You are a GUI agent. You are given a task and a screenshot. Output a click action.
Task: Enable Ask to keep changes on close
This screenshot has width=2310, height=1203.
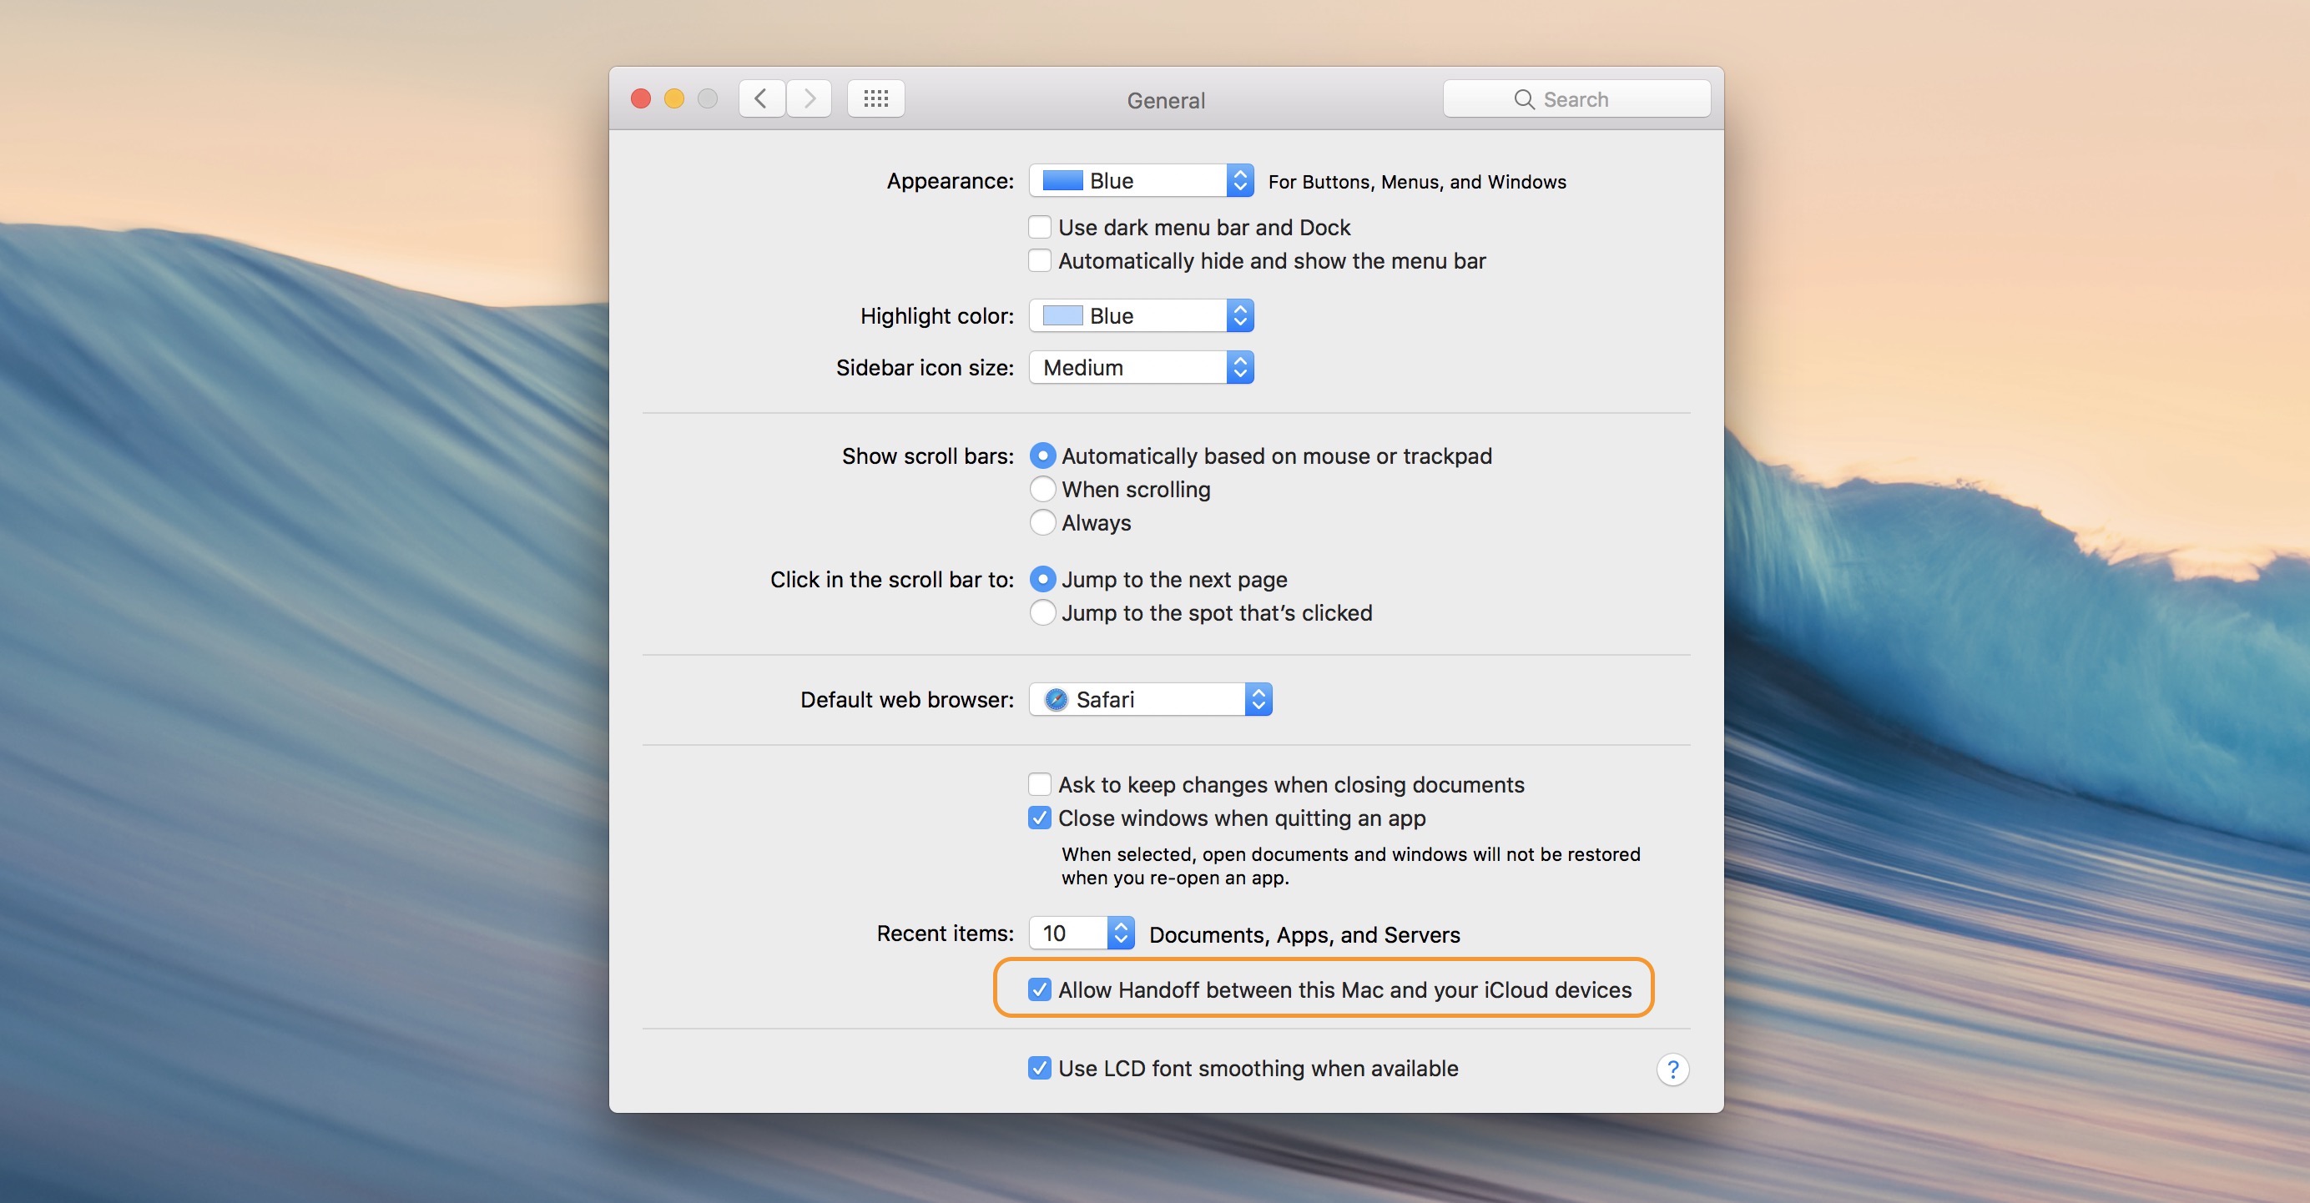coord(1039,782)
